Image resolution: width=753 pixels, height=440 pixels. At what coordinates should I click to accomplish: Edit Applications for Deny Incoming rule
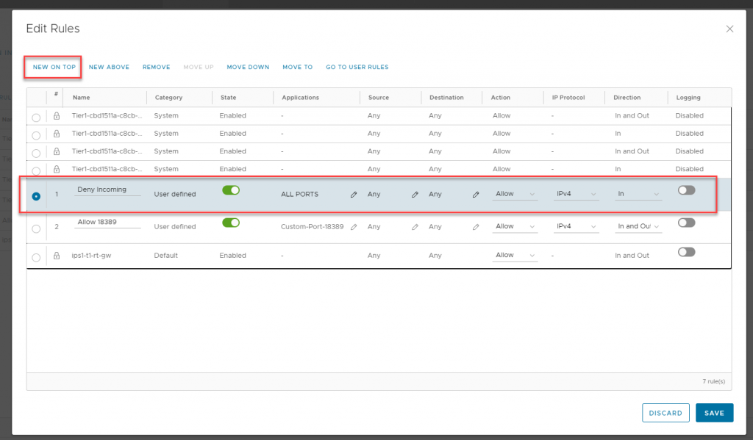[x=354, y=195]
